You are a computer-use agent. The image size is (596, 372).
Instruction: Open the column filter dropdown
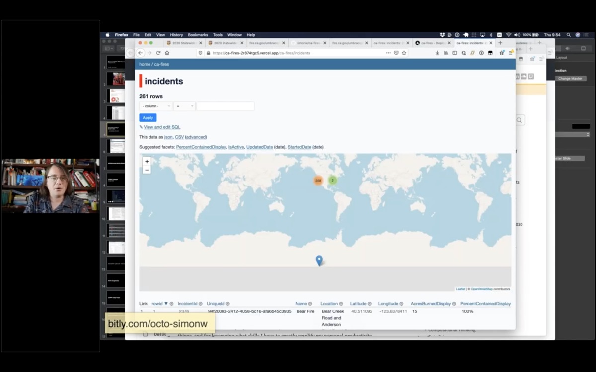click(x=155, y=106)
